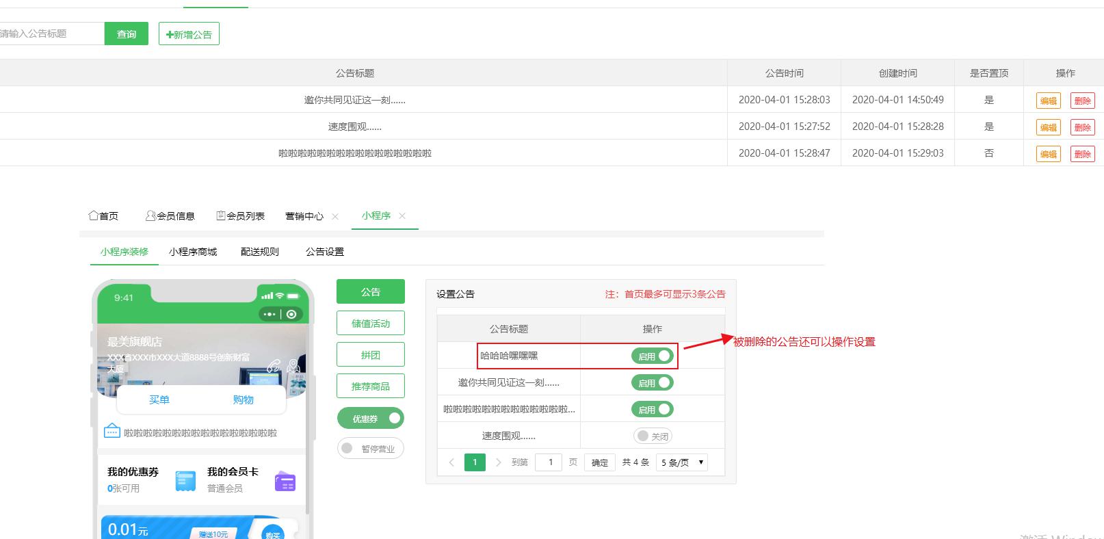Tap the map location icon in store banner
Viewport: 1104px width, 539px height.
click(294, 366)
